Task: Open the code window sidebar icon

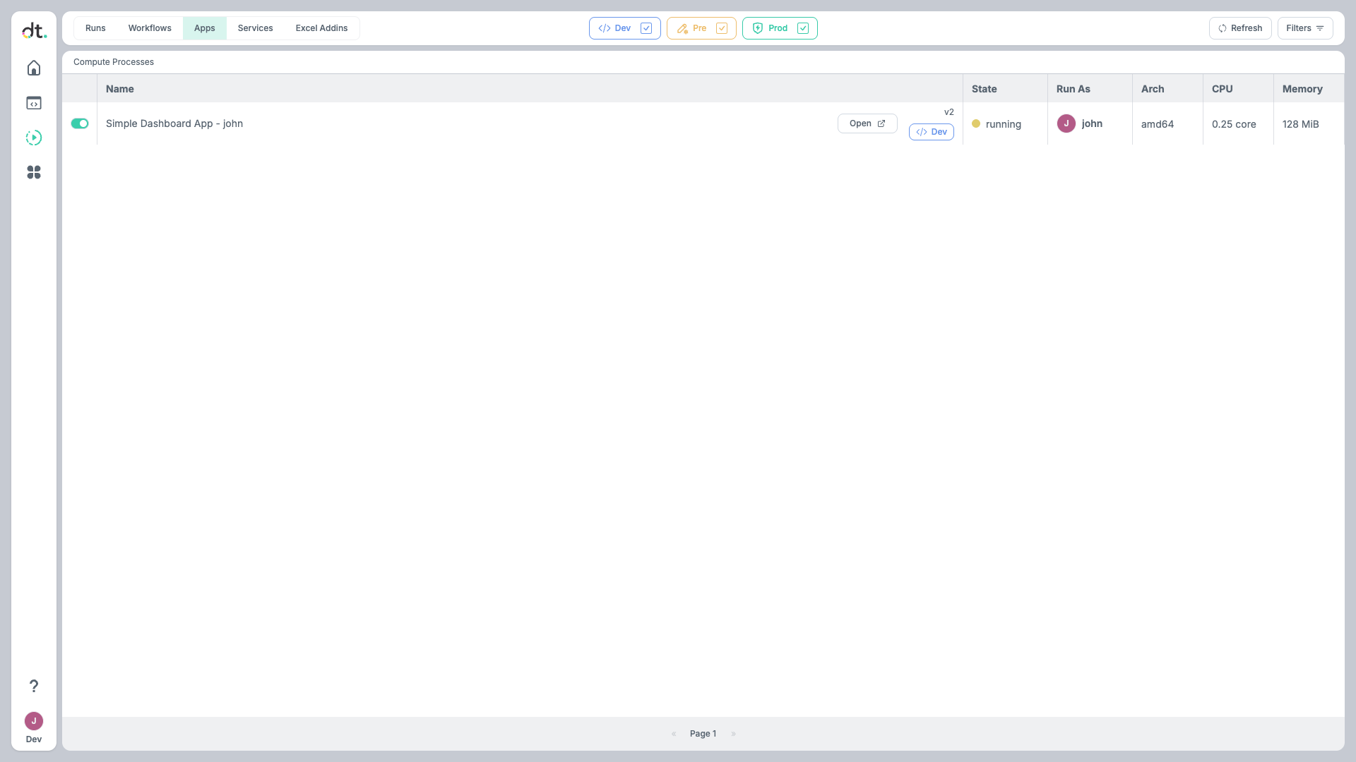Action: 34,103
